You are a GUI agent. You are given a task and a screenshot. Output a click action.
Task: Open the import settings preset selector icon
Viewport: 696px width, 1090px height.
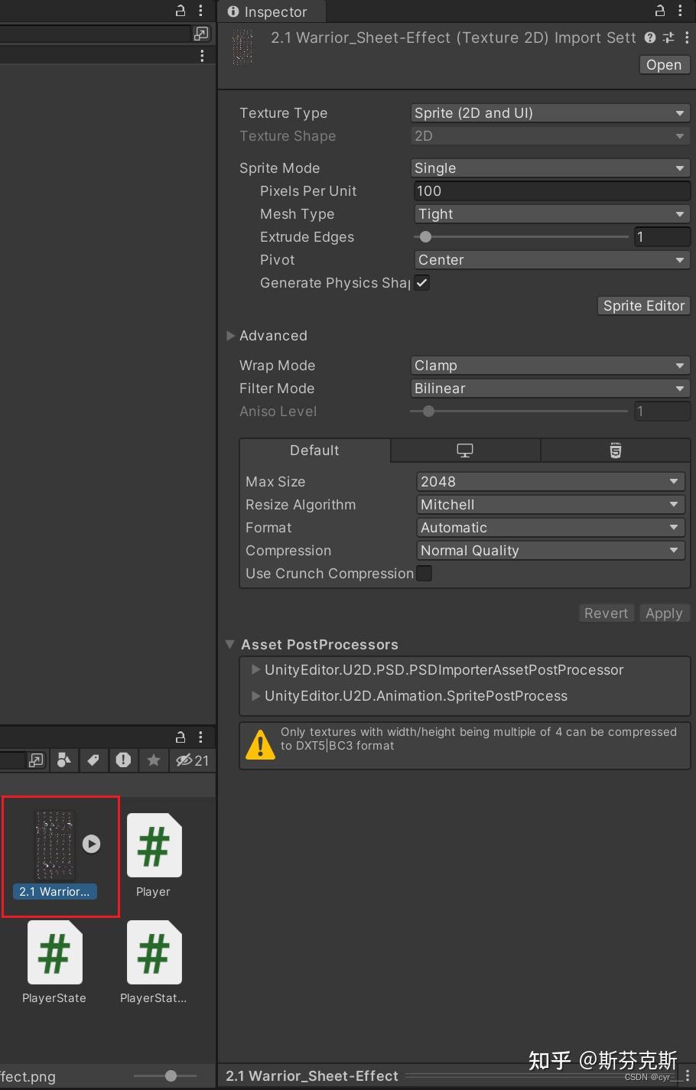pyautogui.click(x=668, y=37)
